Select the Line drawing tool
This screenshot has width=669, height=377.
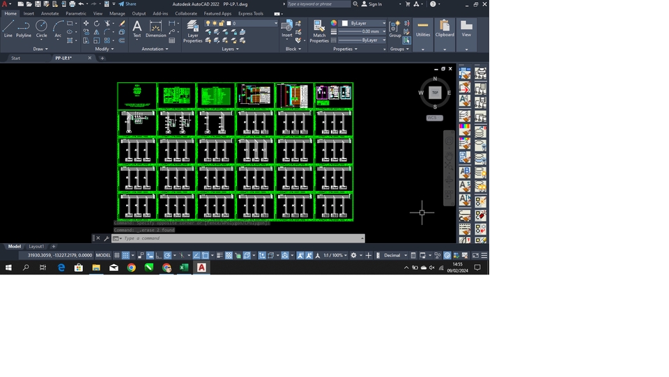pyautogui.click(x=8, y=29)
